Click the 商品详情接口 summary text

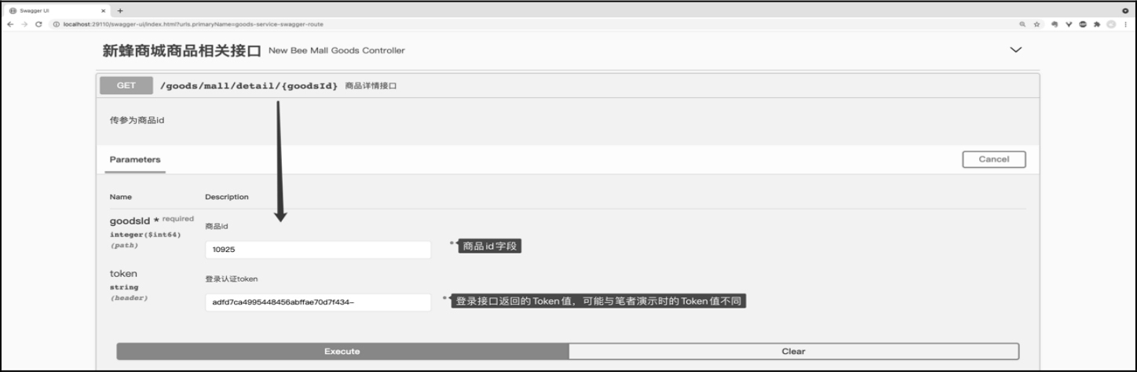tap(371, 86)
